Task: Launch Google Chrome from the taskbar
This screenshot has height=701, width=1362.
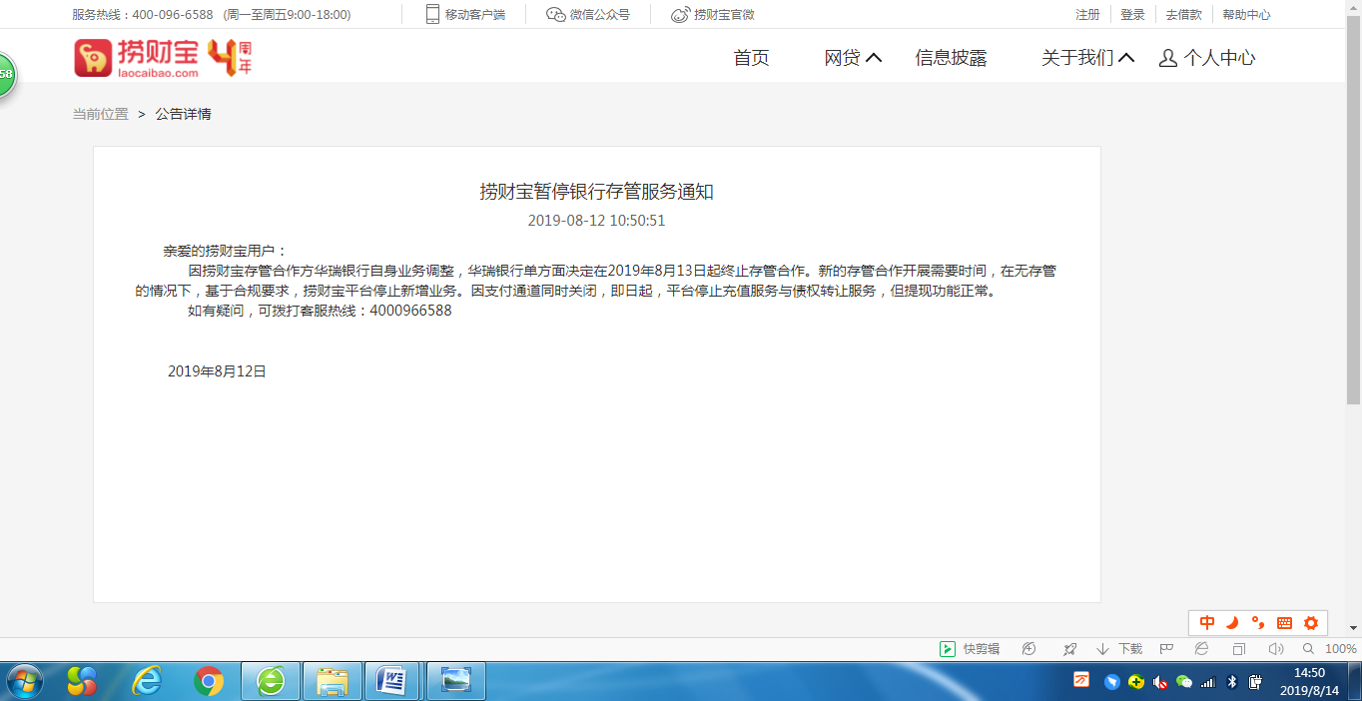Action: (209, 681)
